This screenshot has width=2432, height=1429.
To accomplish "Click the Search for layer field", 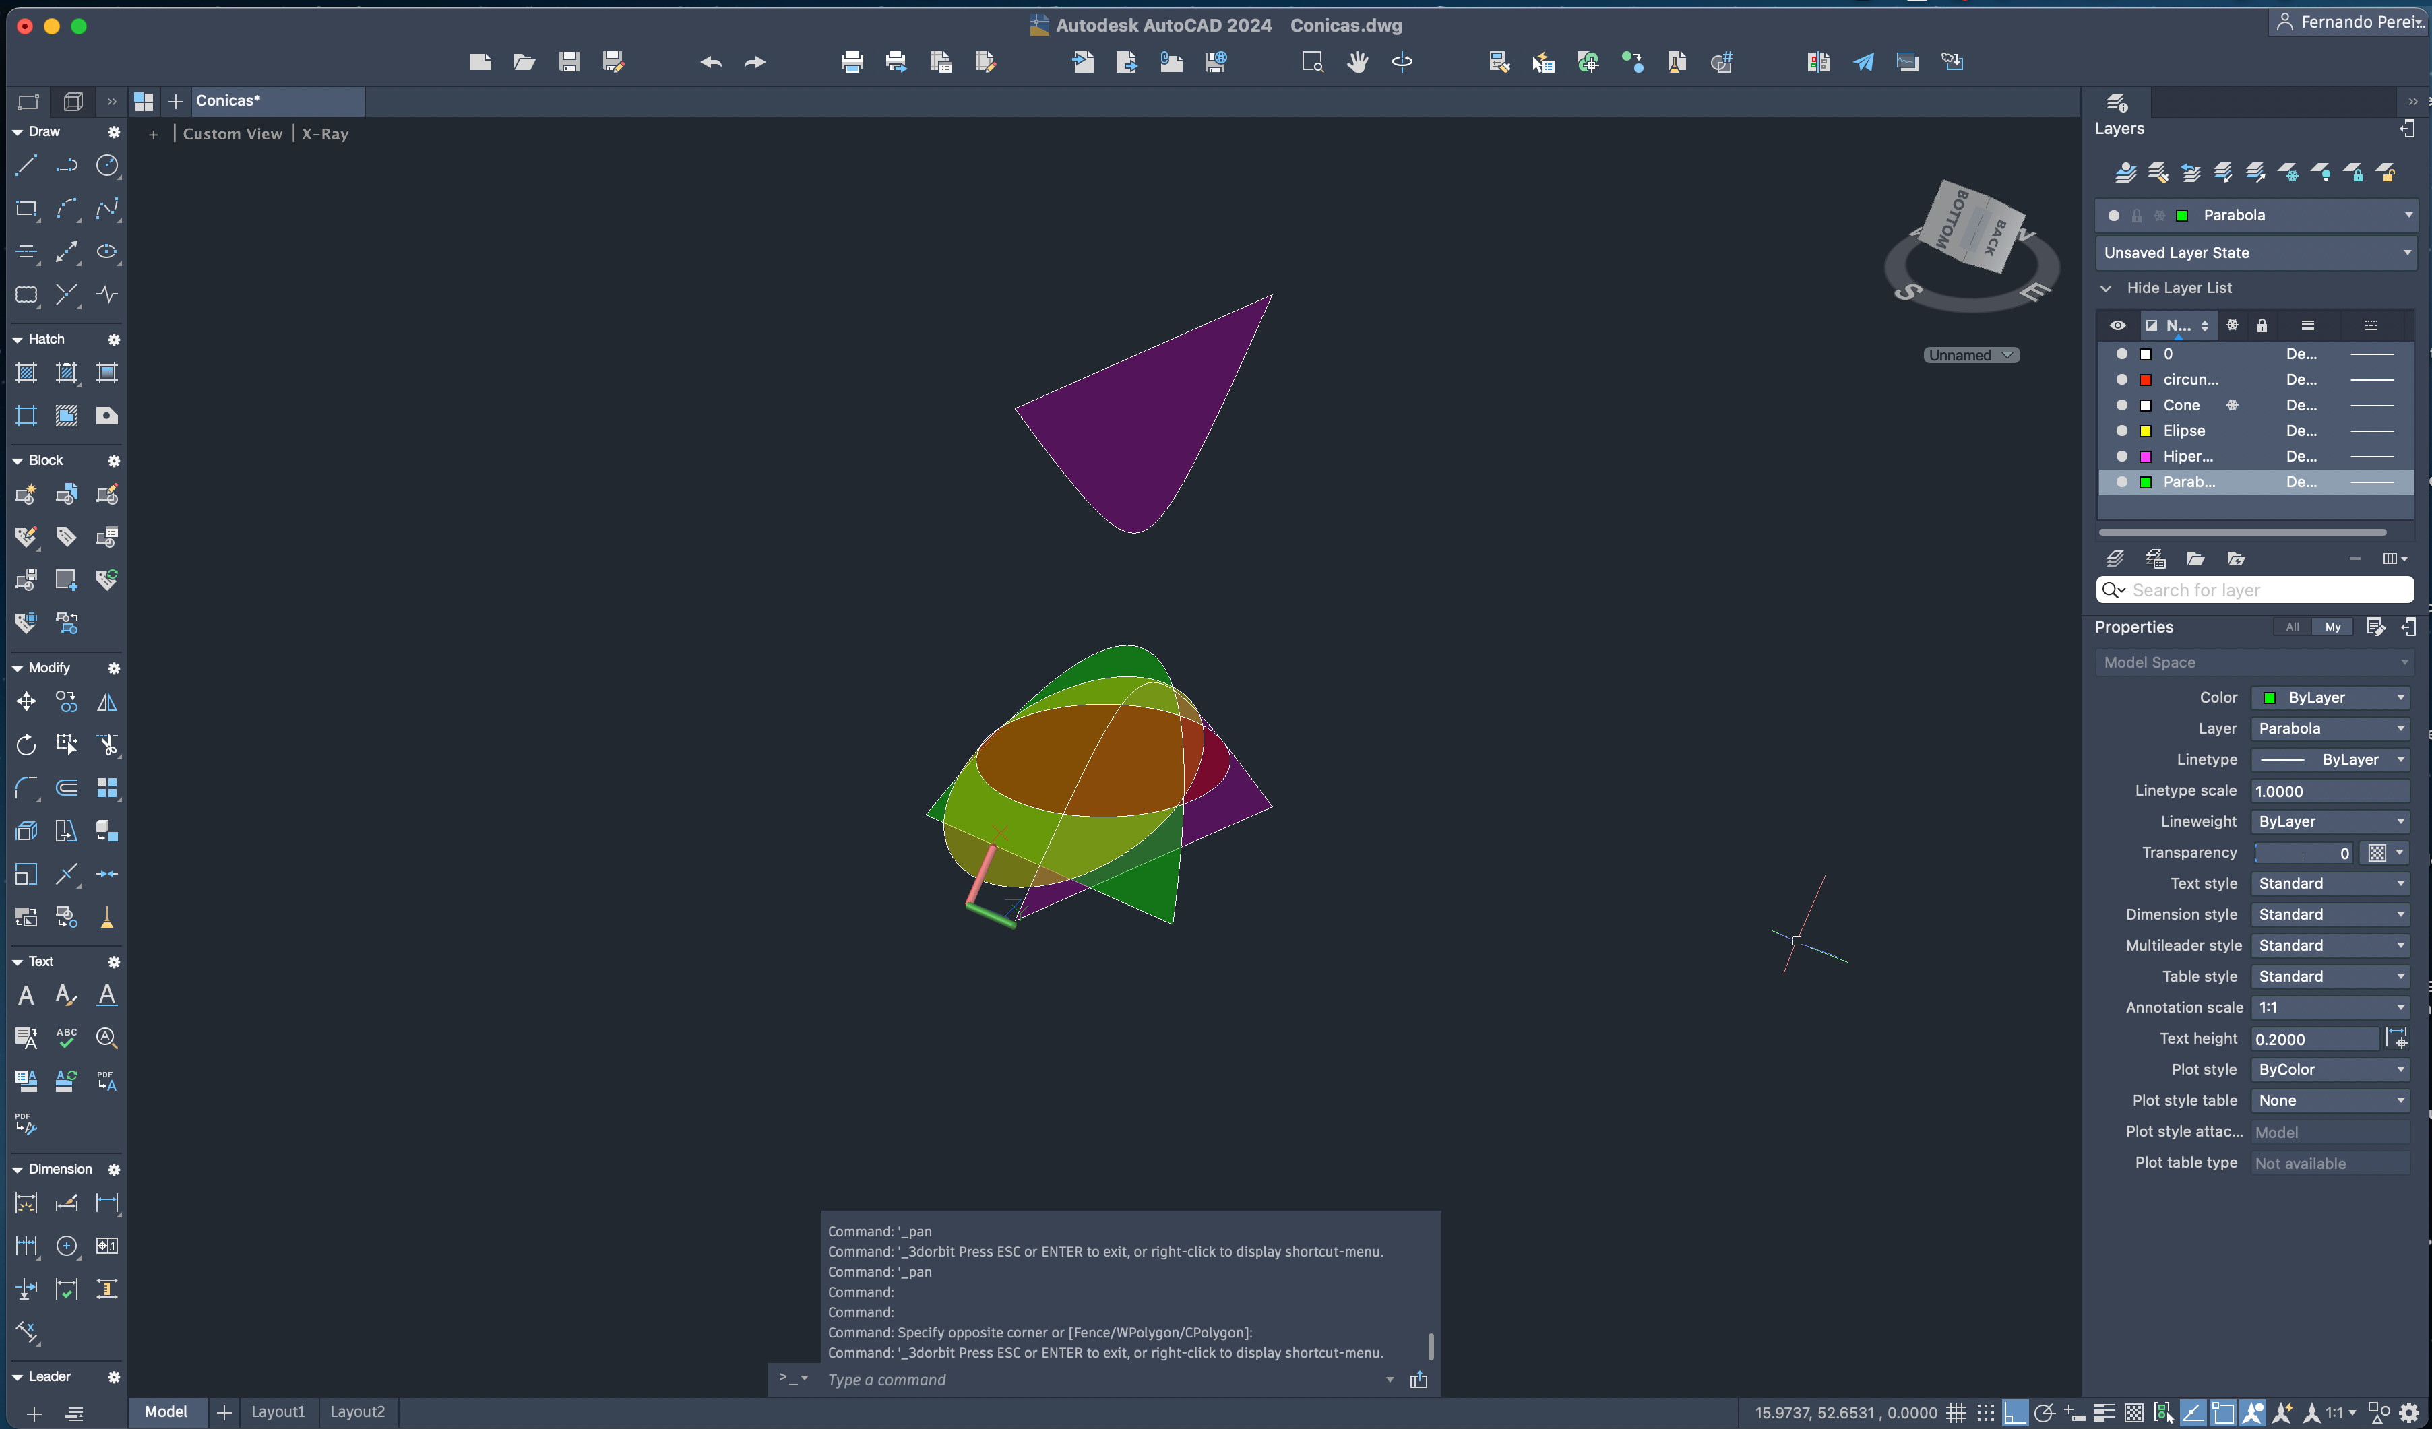I will [2254, 590].
